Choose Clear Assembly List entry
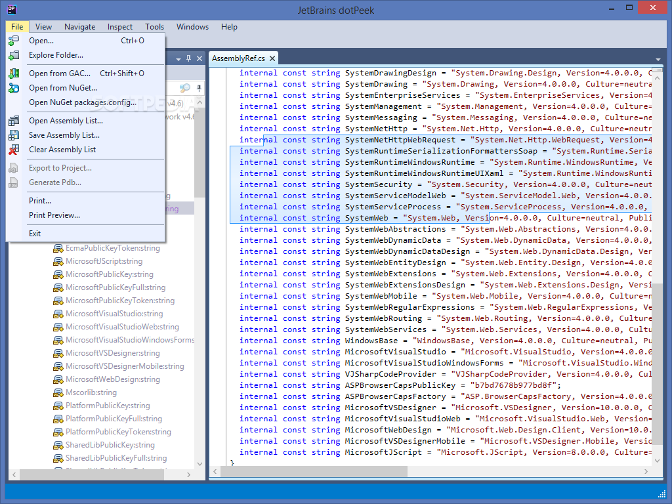 point(86,150)
